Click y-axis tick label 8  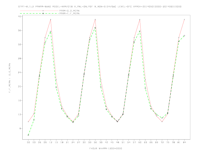point(21,128)
